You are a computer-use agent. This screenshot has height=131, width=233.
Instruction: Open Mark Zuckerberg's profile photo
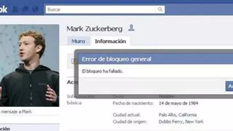tap(29, 65)
